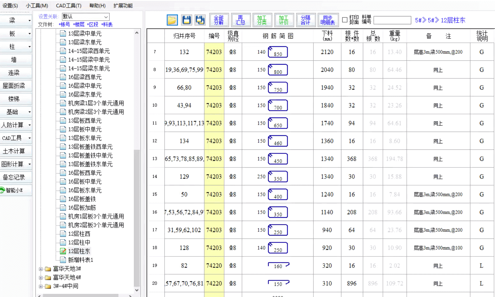The image size is (495, 297).
Task: Open the 设置关联 dropdown
Action: pyautogui.click(x=106, y=17)
